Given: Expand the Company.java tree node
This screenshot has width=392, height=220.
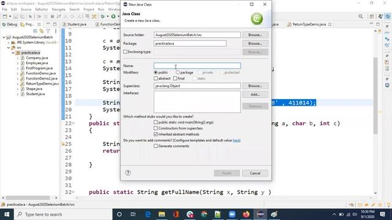Looking at the screenshot, I should (x=18, y=58).
